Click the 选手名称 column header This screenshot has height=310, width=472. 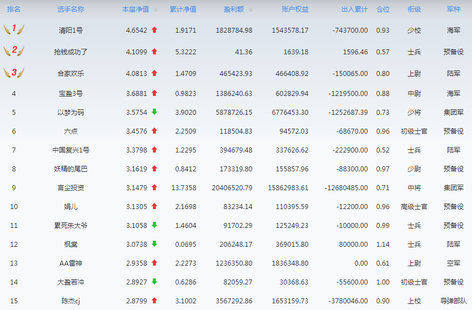tap(71, 9)
